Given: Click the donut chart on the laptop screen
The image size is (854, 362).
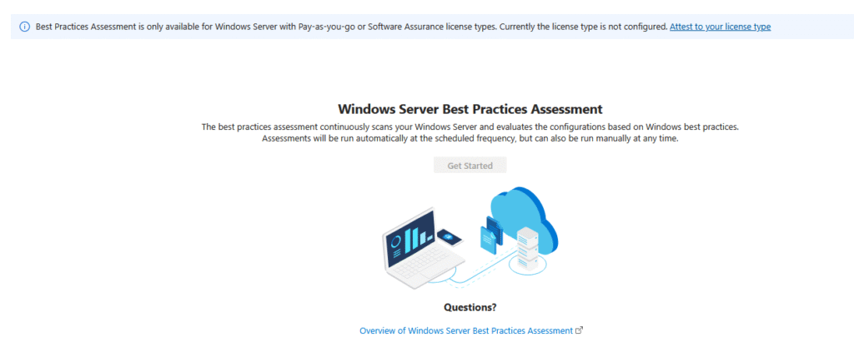Looking at the screenshot, I should [x=397, y=241].
